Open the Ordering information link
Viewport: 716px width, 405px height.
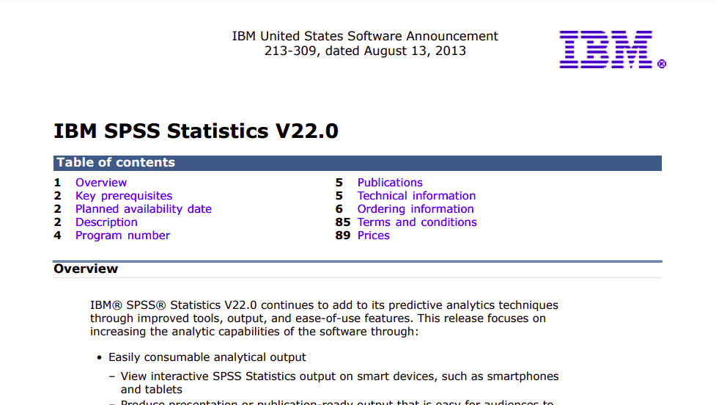click(x=416, y=209)
